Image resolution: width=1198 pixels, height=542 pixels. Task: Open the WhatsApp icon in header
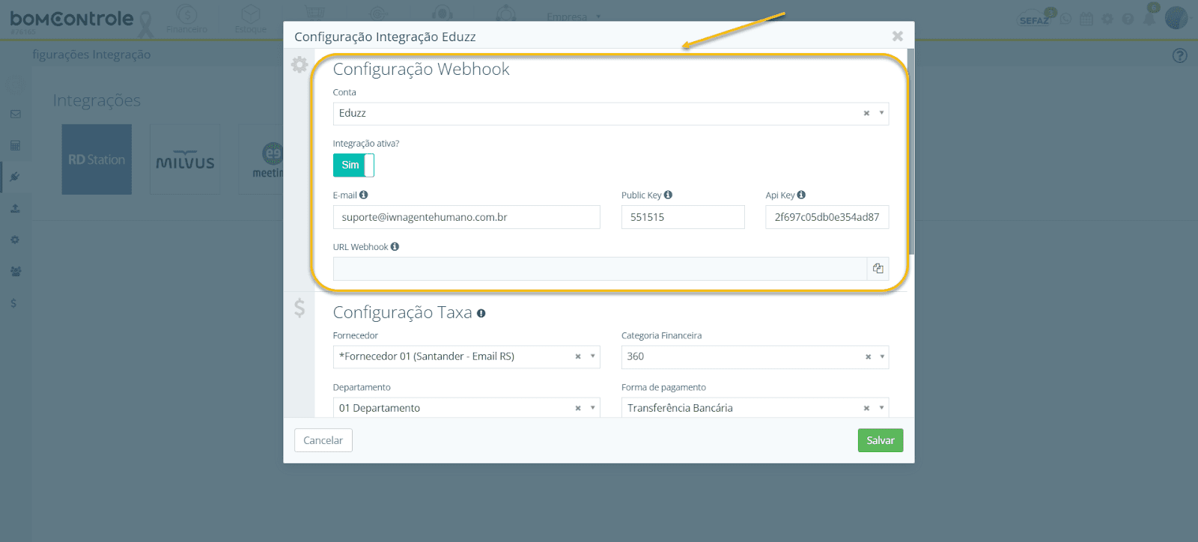(1066, 19)
